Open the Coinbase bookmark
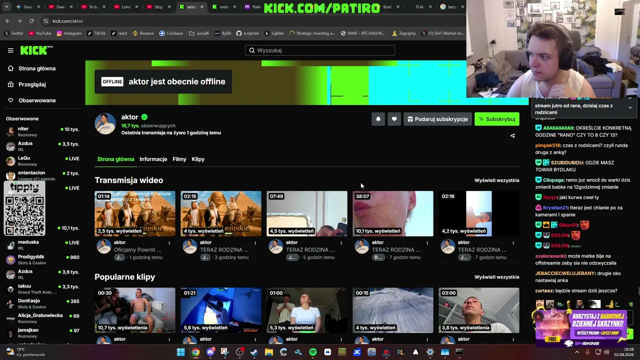This screenshot has width=640, height=360. pyautogui.click(x=171, y=33)
